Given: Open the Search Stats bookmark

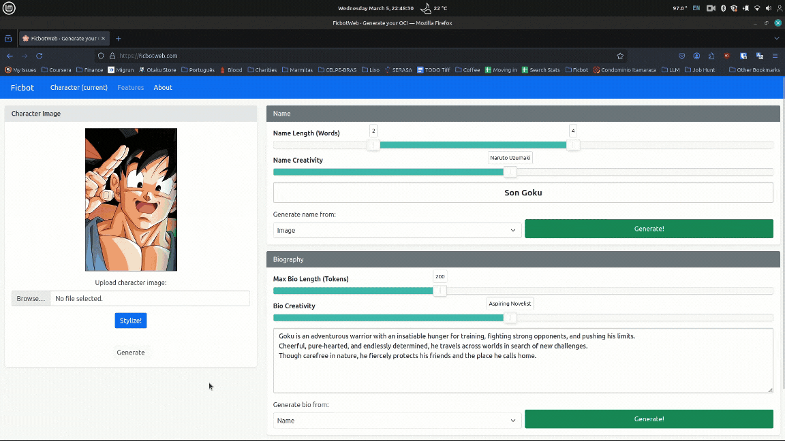Looking at the screenshot, I should (x=540, y=70).
